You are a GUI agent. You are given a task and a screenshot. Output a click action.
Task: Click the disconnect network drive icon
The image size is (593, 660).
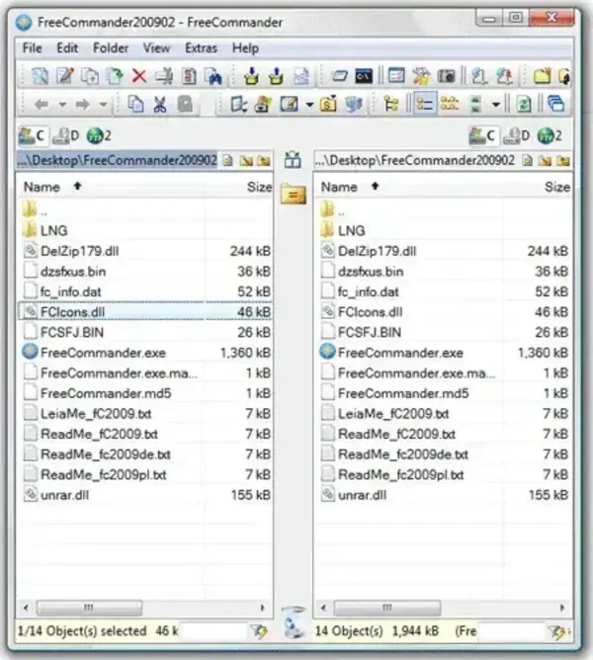pyautogui.click(x=504, y=76)
